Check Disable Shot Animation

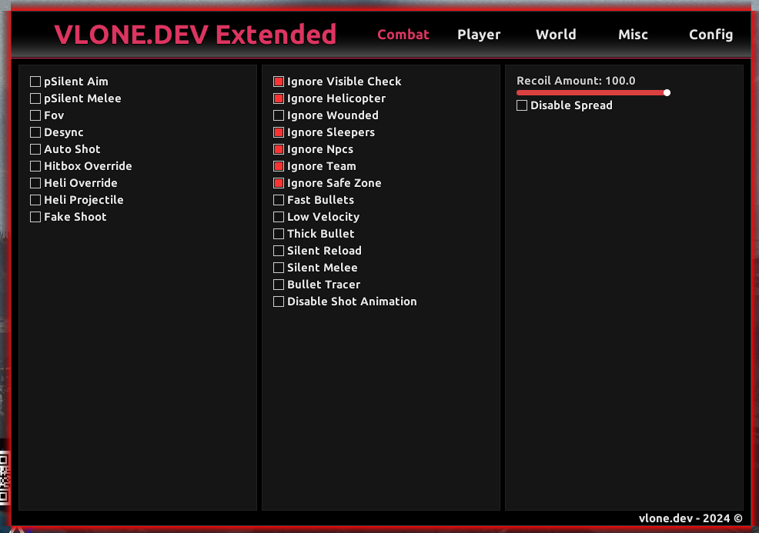[x=279, y=301]
